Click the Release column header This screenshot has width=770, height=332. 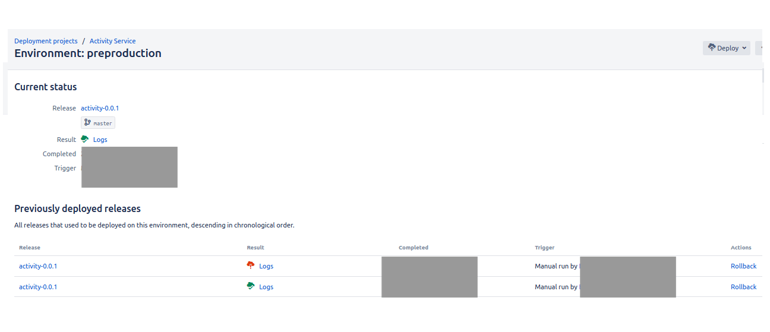click(30, 248)
